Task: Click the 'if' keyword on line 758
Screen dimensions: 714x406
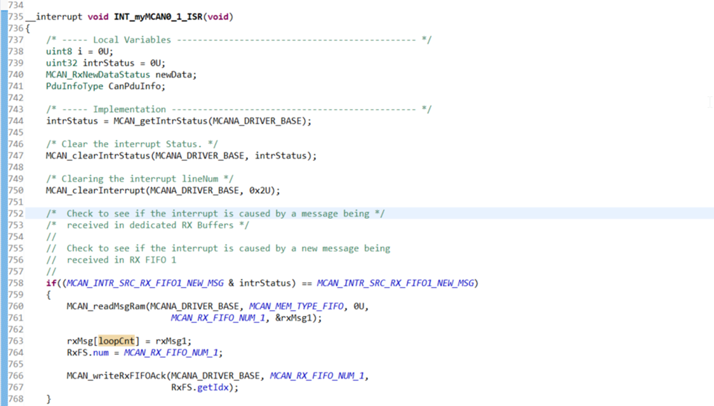Action: [x=51, y=283]
